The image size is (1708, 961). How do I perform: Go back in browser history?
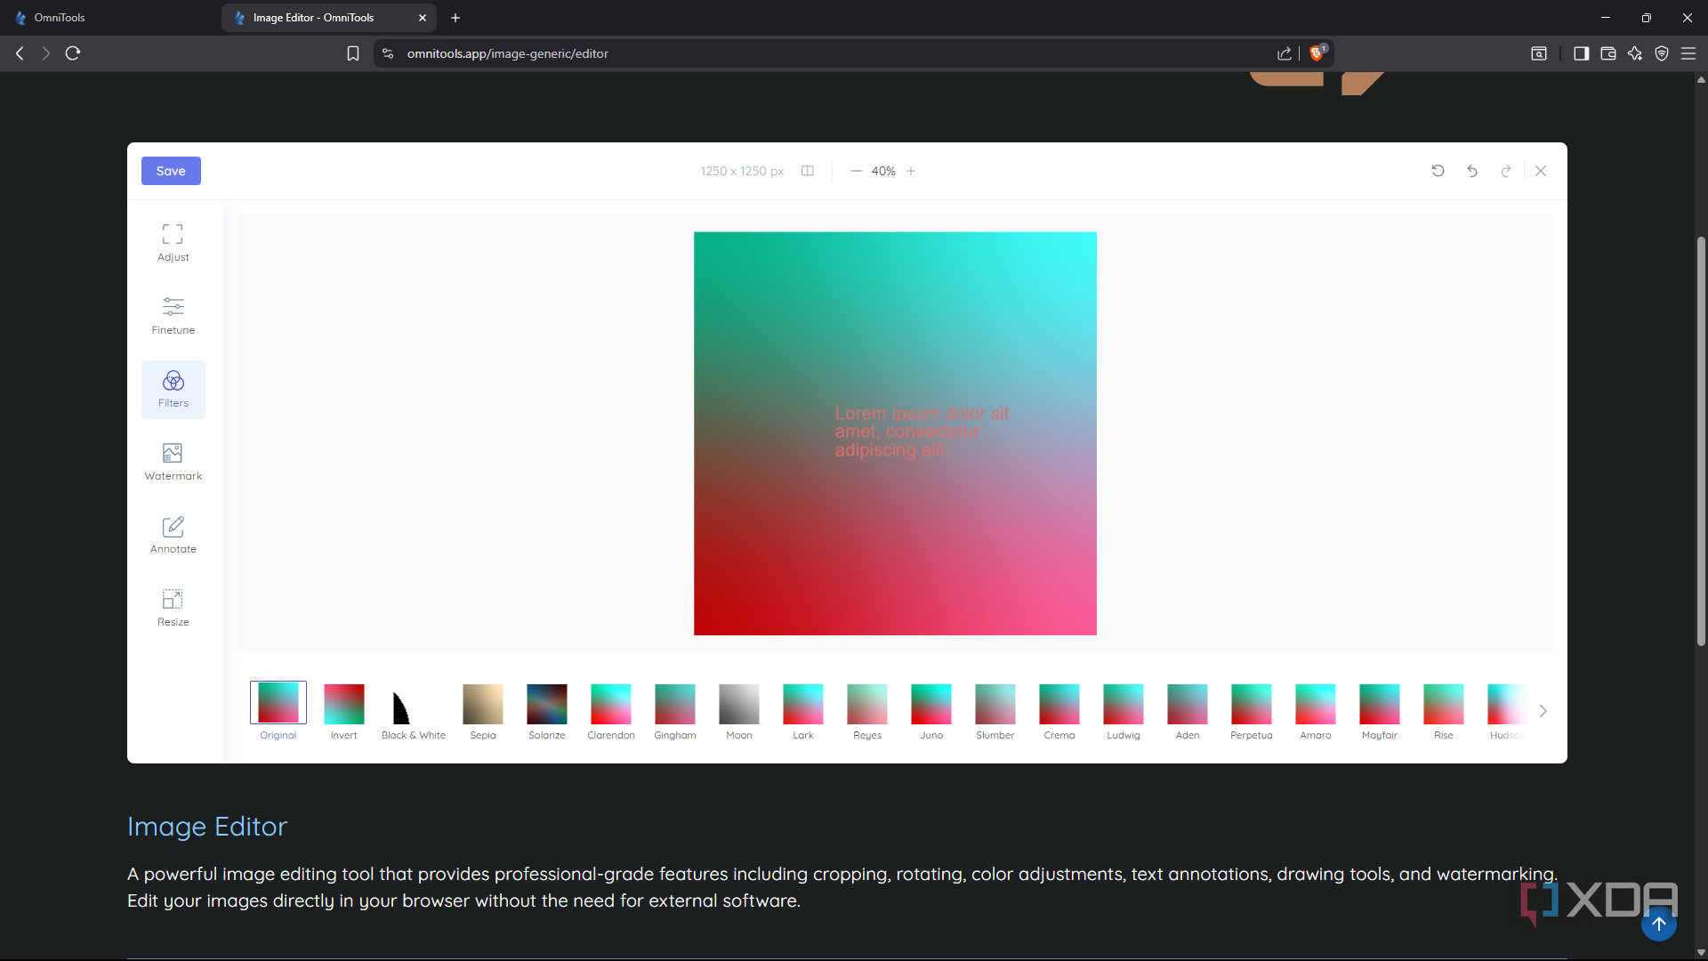[20, 53]
